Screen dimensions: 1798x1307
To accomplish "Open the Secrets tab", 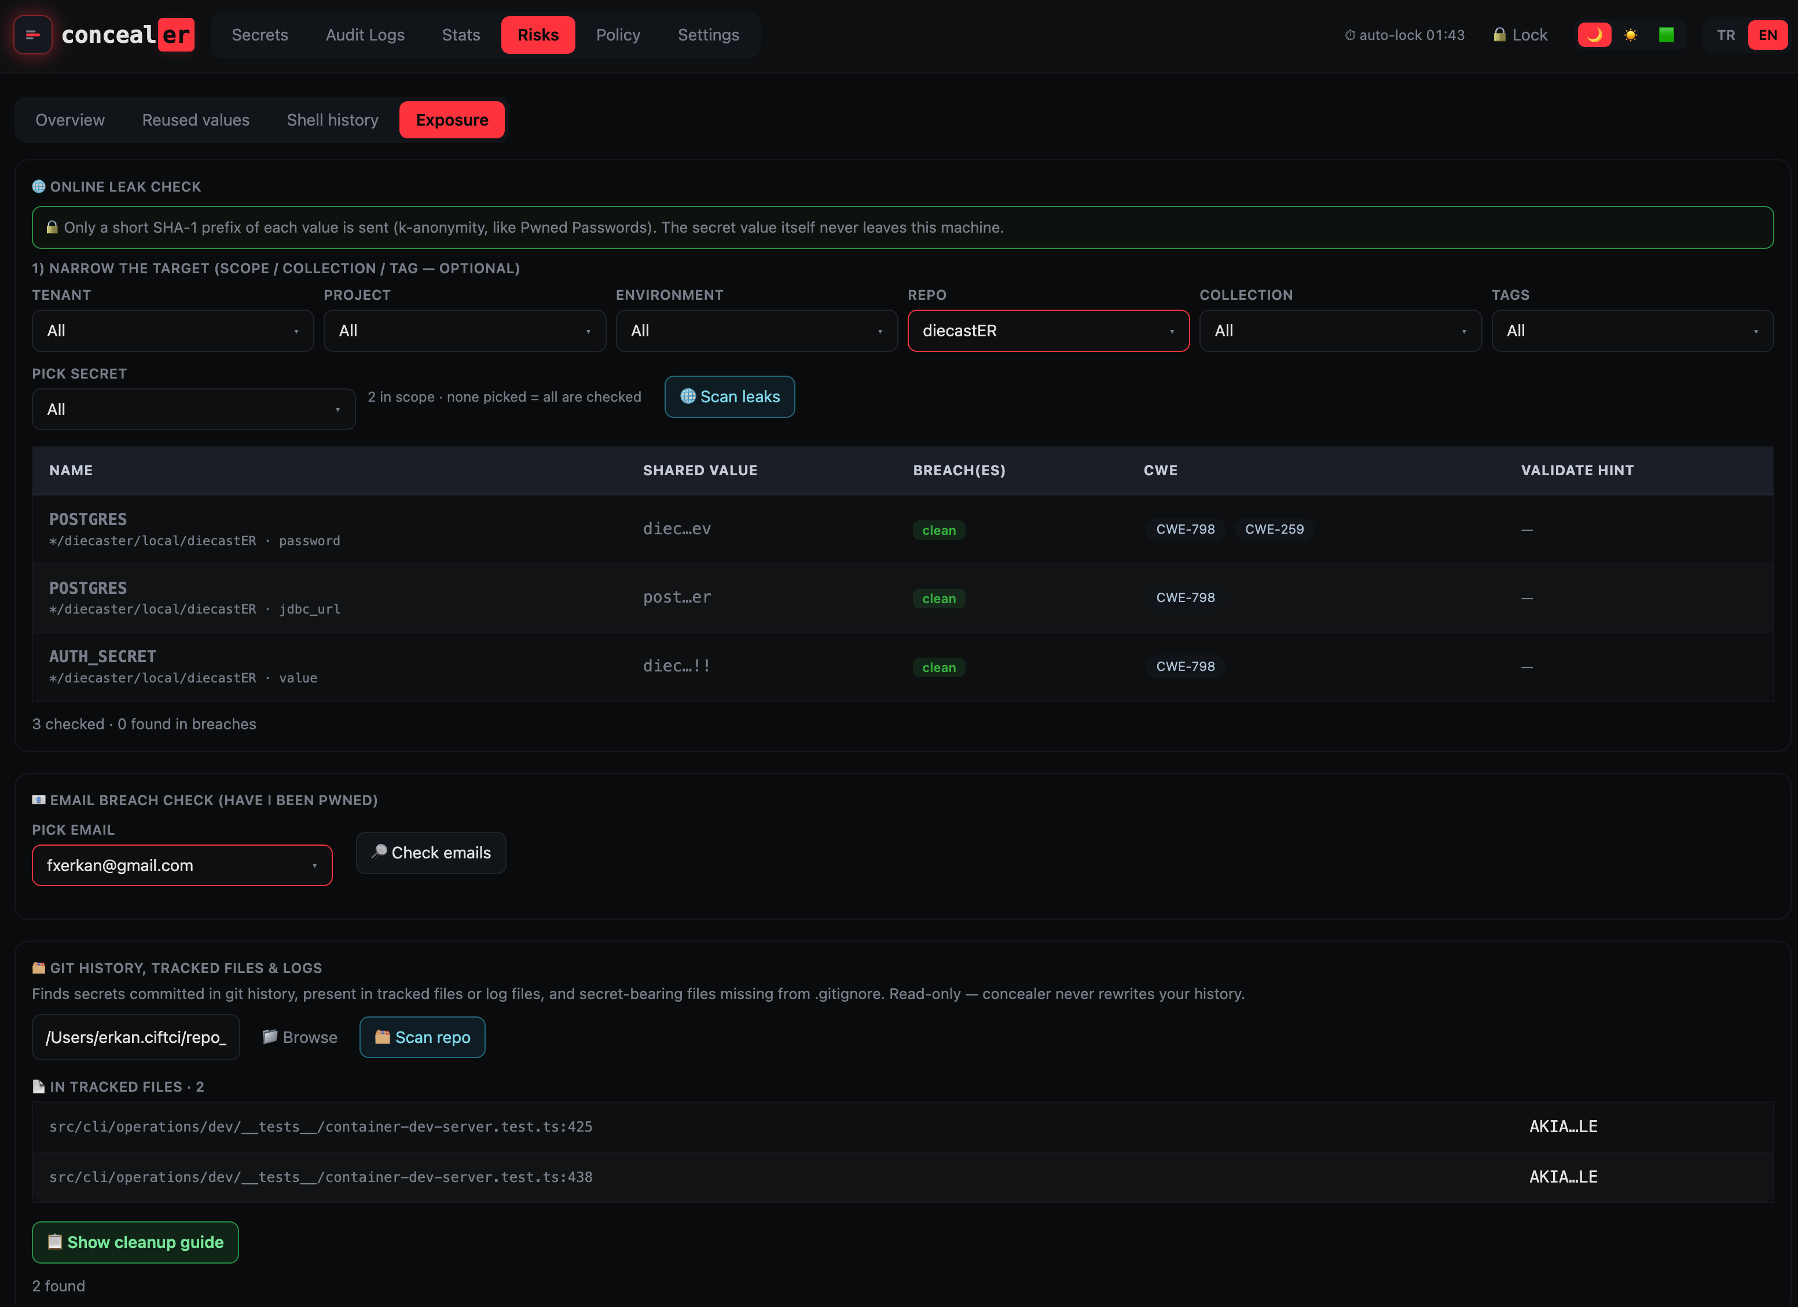I will point(259,35).
